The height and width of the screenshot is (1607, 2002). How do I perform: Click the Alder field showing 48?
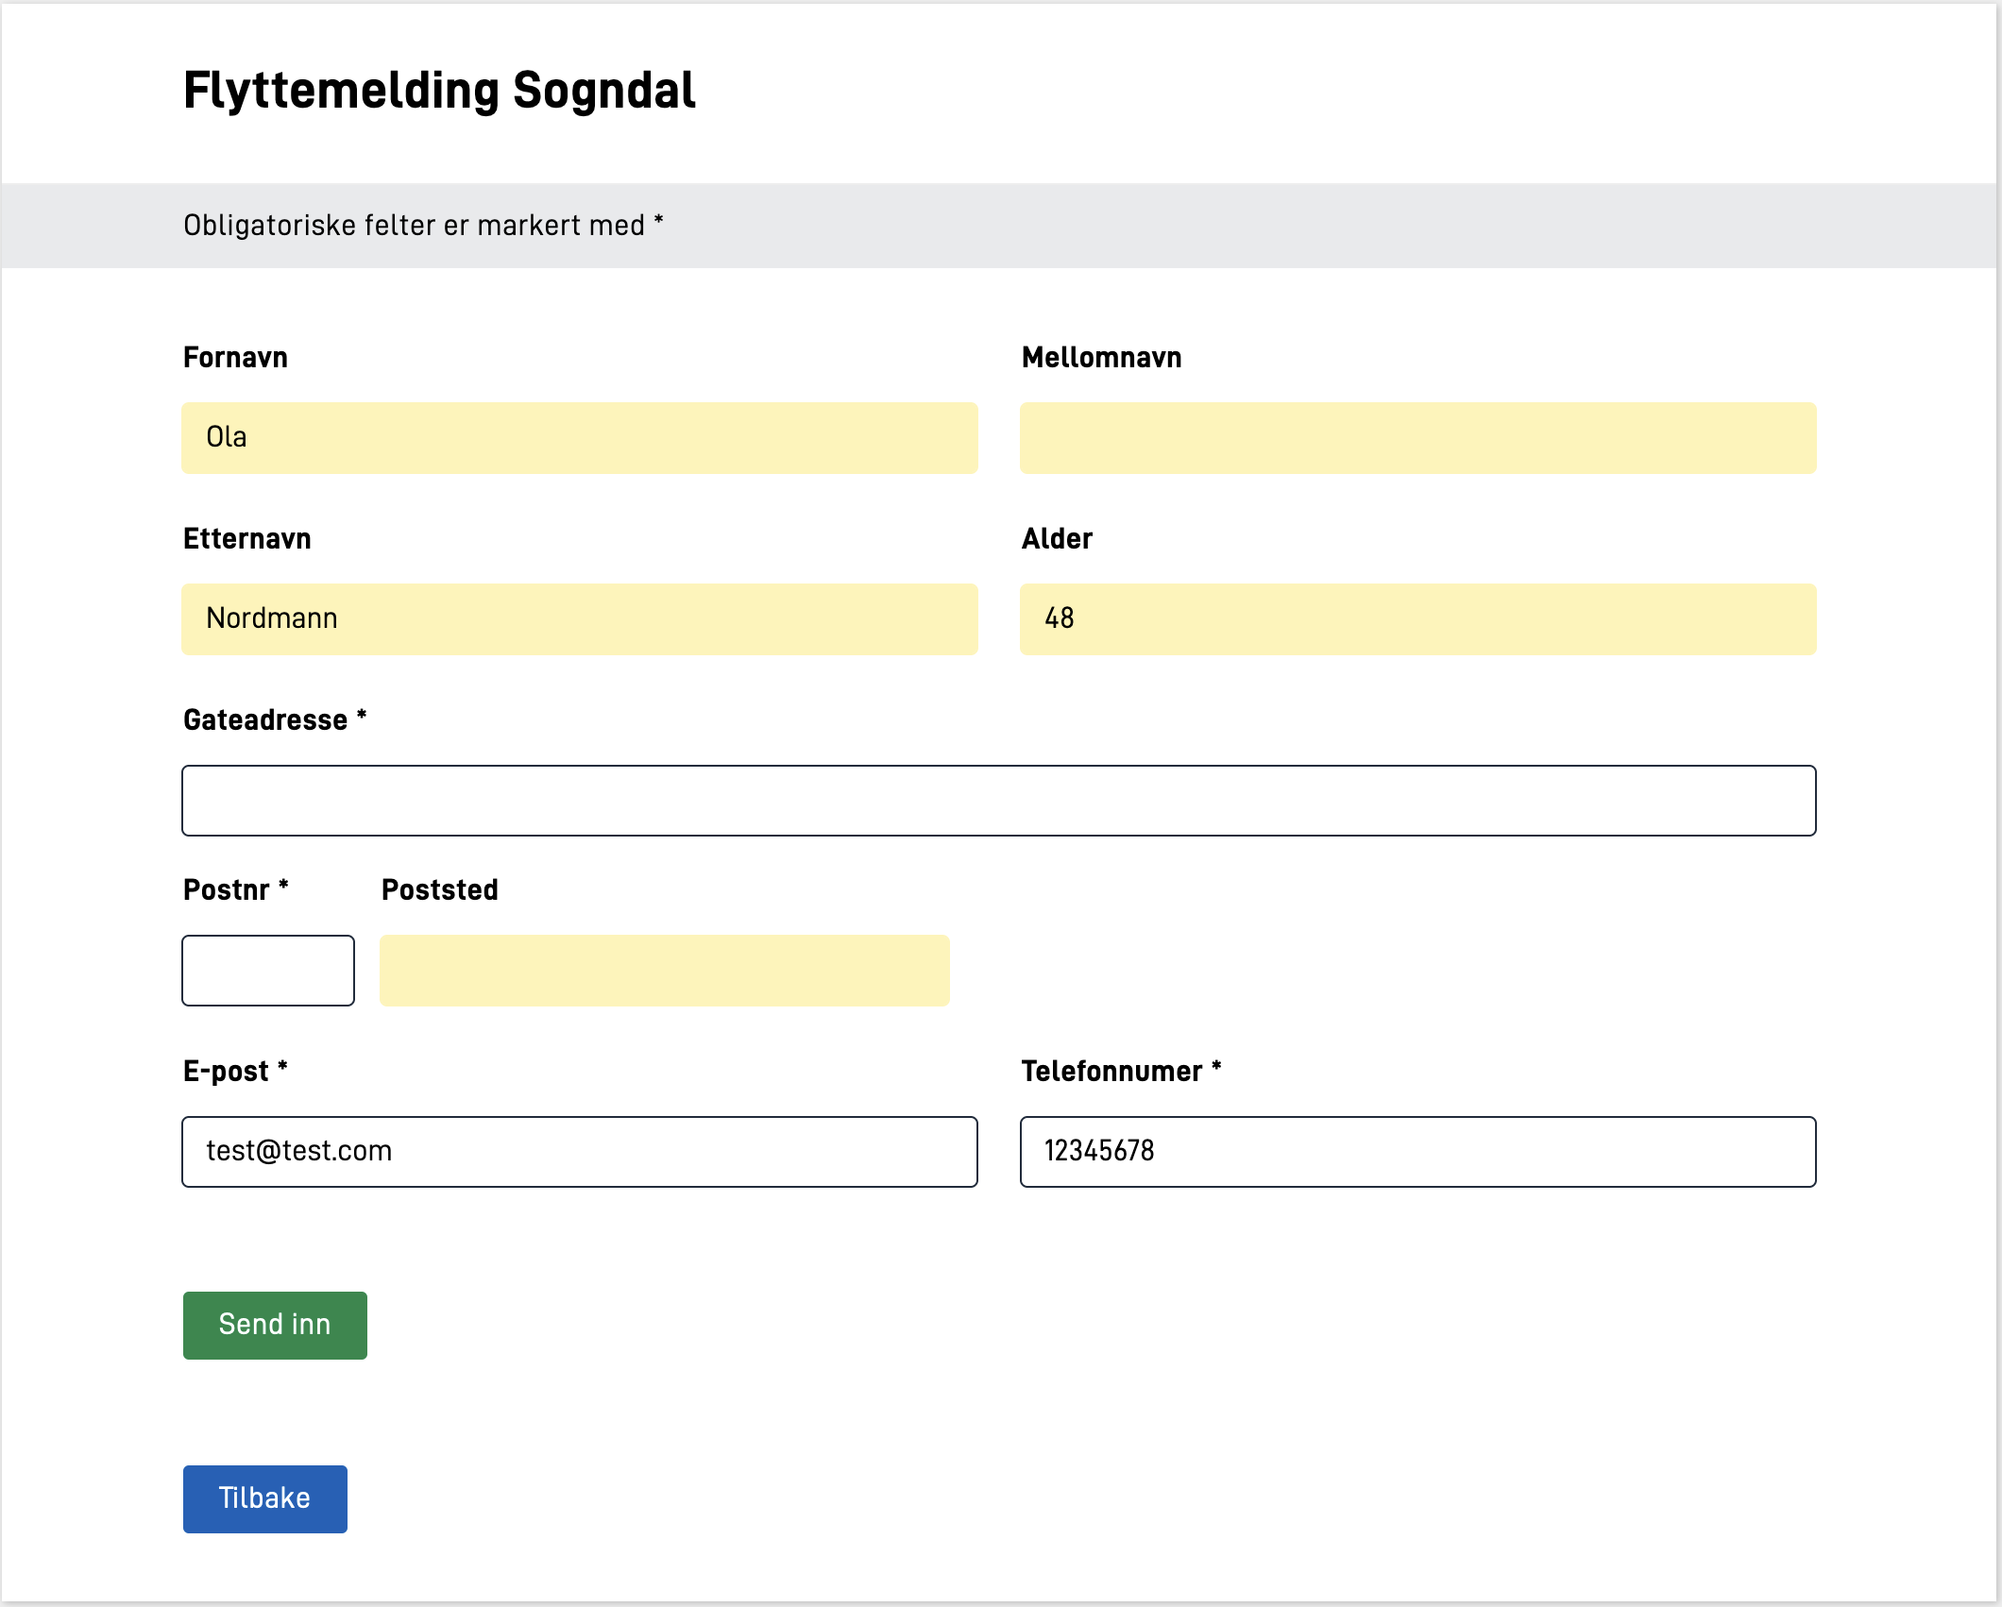pos(1417,619)
